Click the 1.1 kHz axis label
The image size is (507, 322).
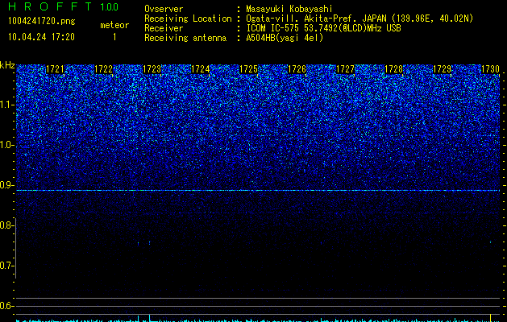coord(6,105)
